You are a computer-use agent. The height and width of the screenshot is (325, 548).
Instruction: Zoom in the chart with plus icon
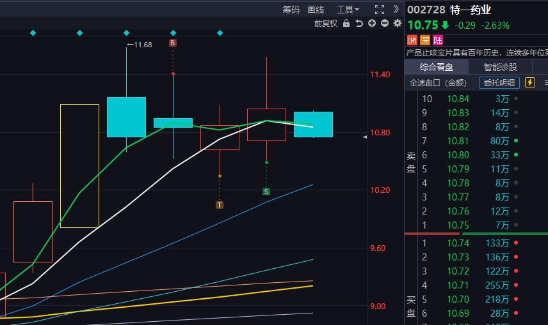pyautogui.click(x=372, y=24)
